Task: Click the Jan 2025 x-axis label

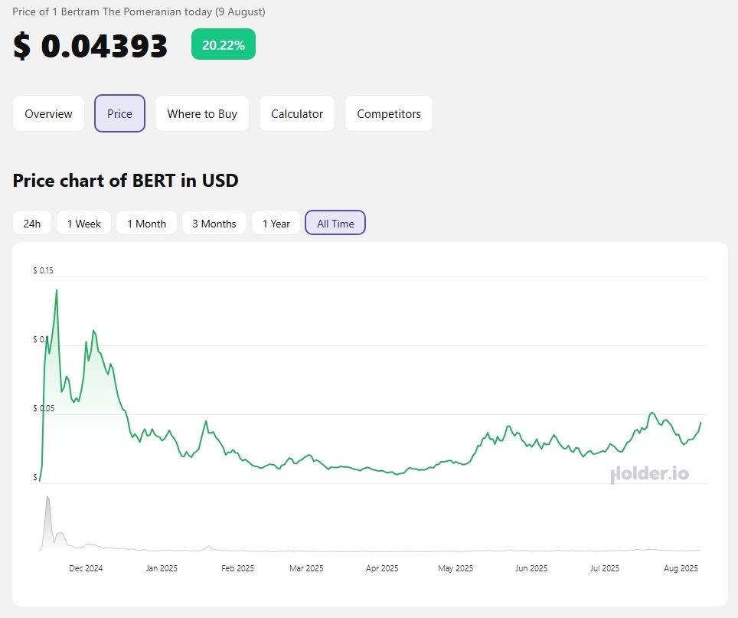Action: pos(162,568)
